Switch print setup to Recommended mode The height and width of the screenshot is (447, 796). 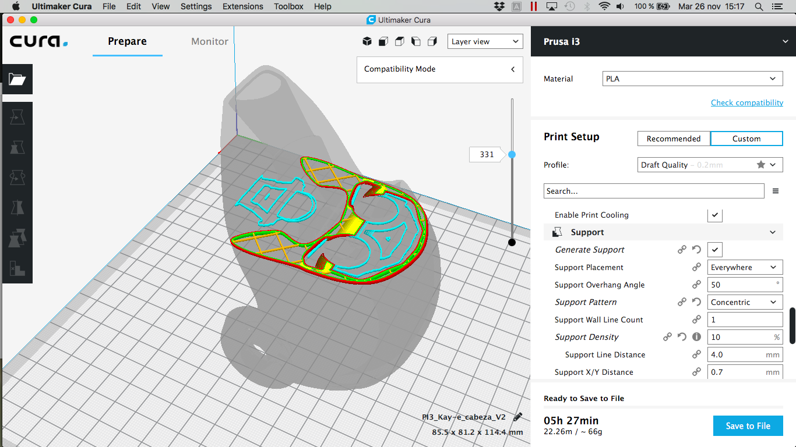point(674,139)
